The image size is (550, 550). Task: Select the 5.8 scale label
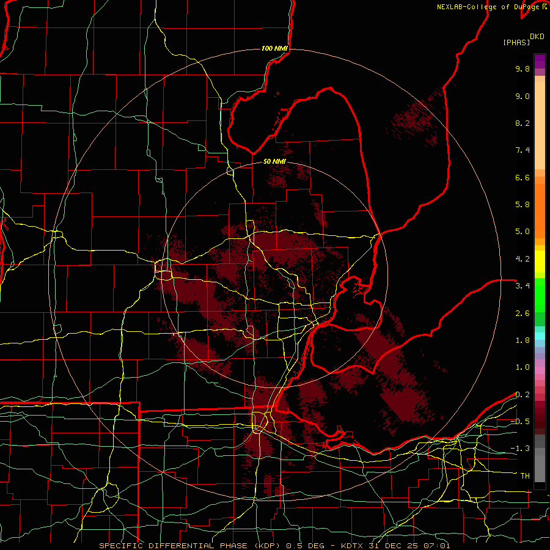pyautogui.click(x=522, y=205)
